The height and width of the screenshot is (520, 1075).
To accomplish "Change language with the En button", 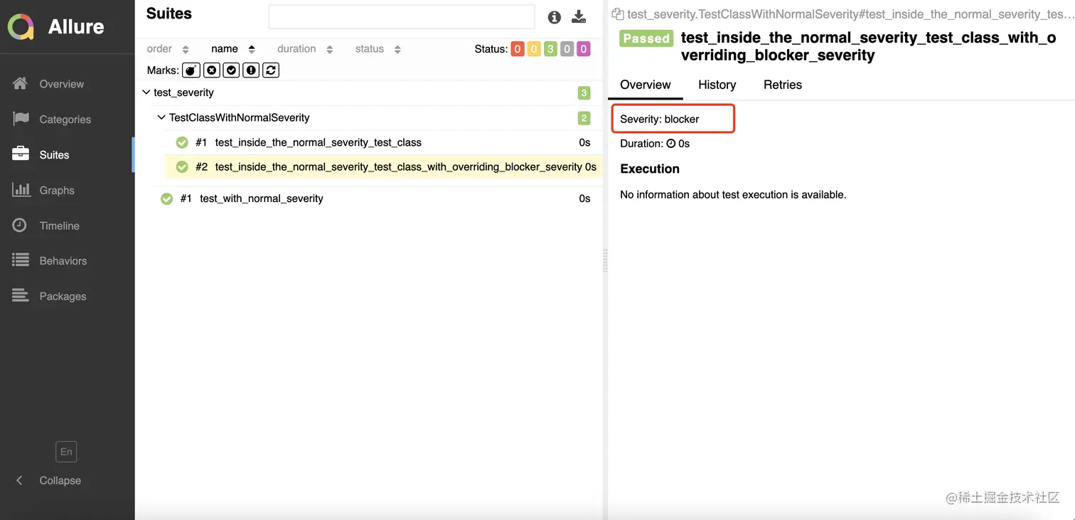I will point(66,452).
